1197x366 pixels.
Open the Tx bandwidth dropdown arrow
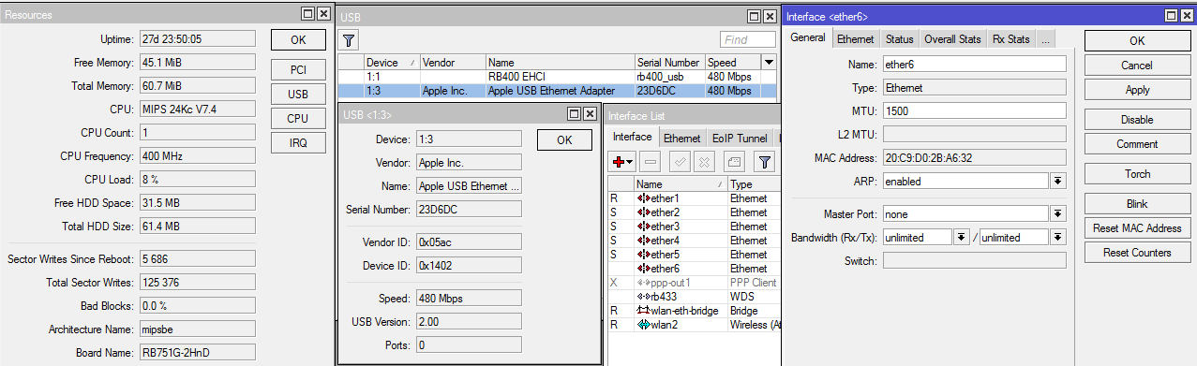[x=1058, y=237]
